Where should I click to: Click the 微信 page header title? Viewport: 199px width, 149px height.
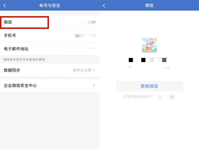point(149,6)
